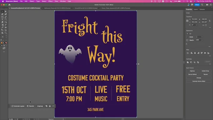This screenshot has width=213, height=120.
Task: Click the duplicate icon in contextual task bar
Action: pyautogui.click(x=46, y=106)
